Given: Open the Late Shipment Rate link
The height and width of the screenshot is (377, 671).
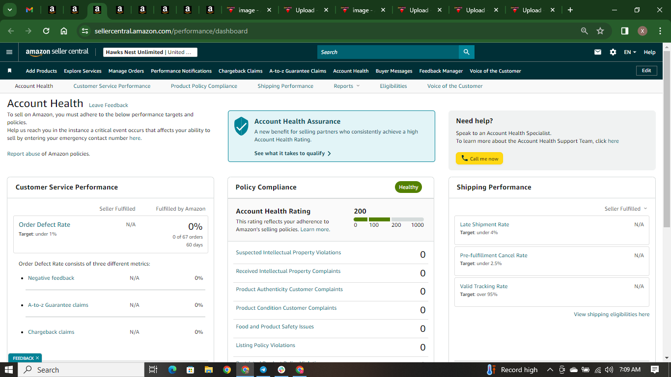Looking at the screenshot, I should click(x=484, y=224).
